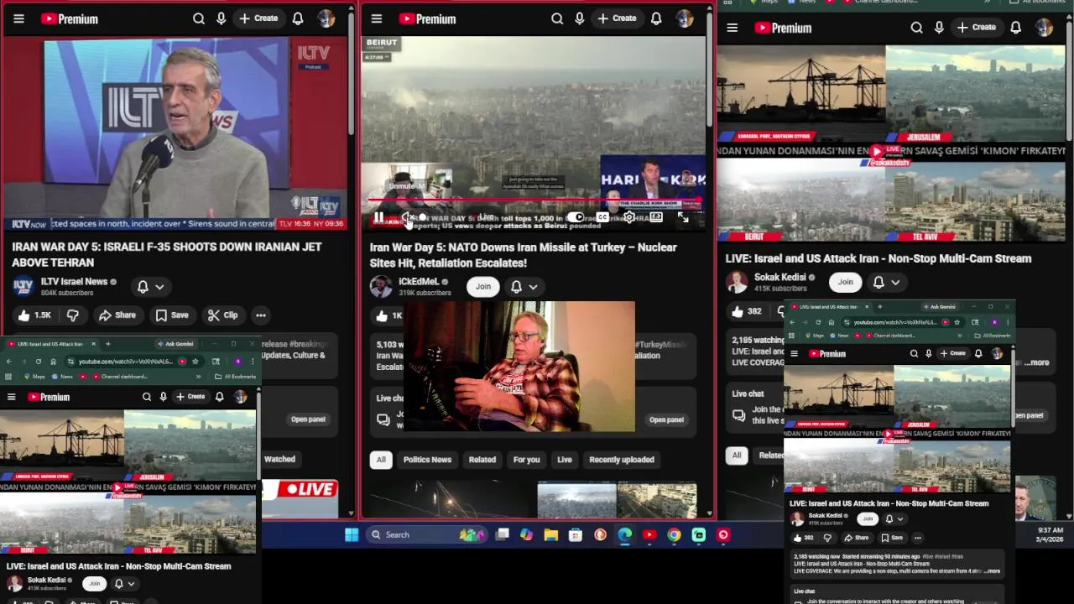Image resolution: width=1074 pixels, height=604 pixels.
Task: Click search icon in large Sokak Kedisi window
Action: pos(916,28)
